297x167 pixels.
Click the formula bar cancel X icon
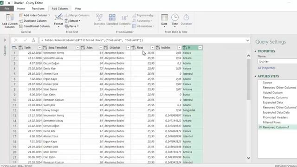click(16, 40)
